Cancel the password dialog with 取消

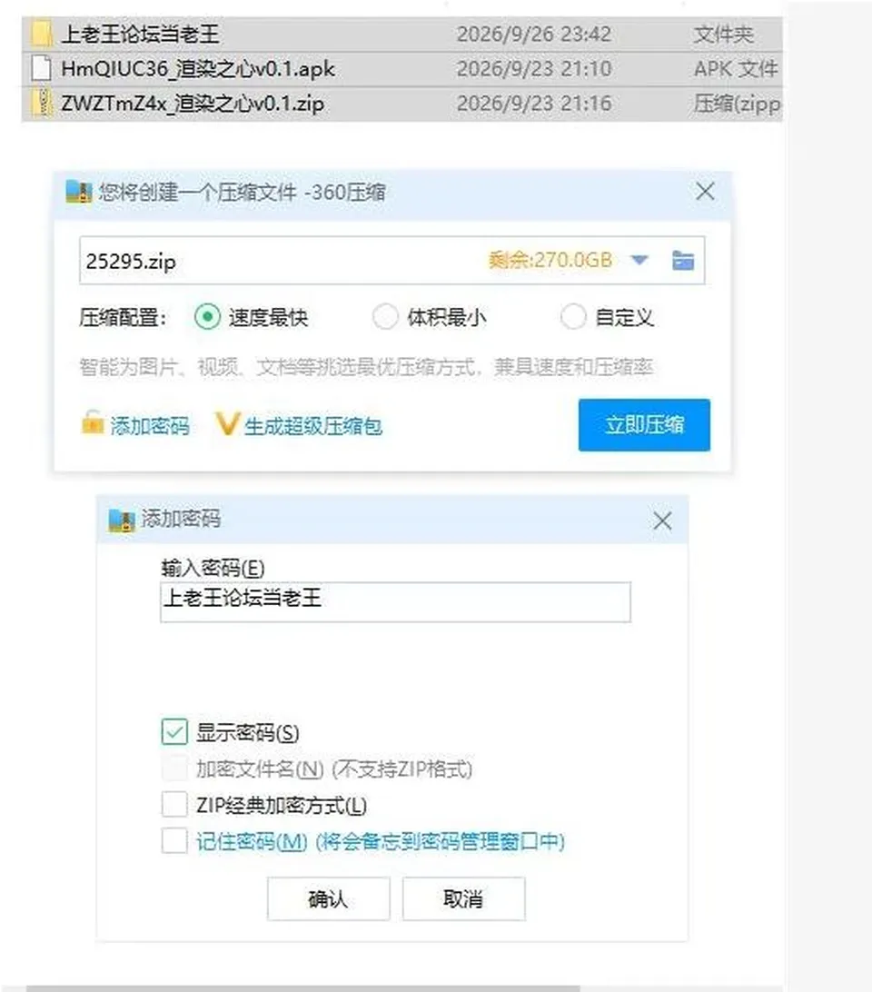[x=464, y=898]
